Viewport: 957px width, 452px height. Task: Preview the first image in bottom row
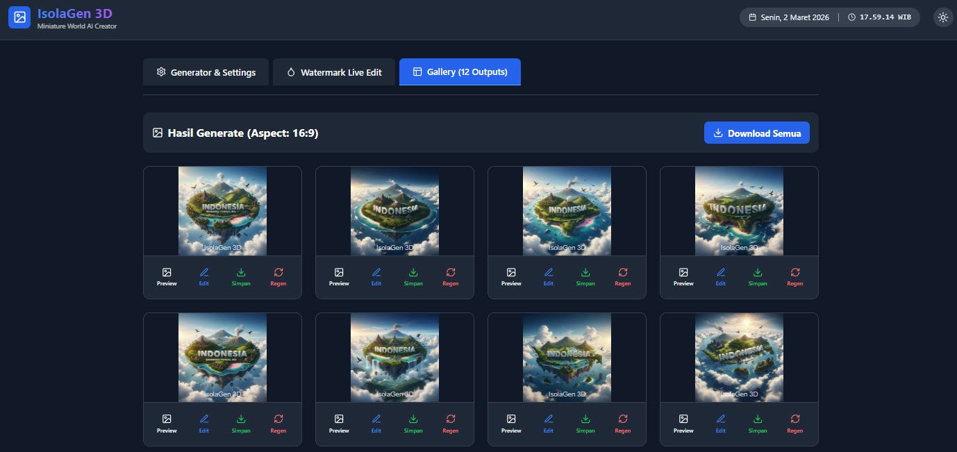[x=167, y=424]
